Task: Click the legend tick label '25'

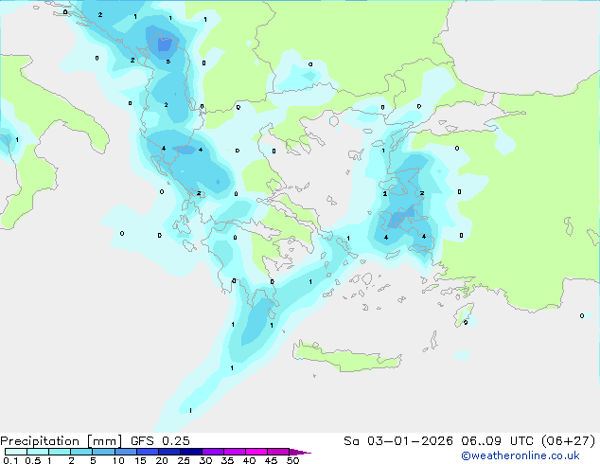Action: (184, 460)
